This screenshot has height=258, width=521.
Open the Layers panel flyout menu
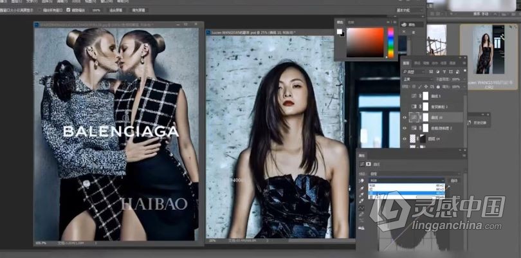pyautogui.click(x=464, y=63)
